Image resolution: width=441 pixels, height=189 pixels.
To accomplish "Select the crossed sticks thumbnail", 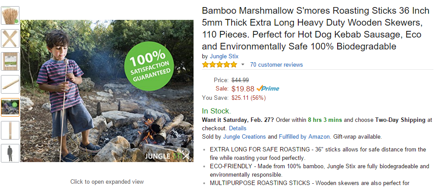I will click(x=10, y=38).
